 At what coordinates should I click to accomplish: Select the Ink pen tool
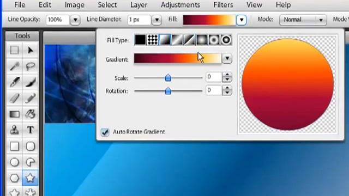15,82
